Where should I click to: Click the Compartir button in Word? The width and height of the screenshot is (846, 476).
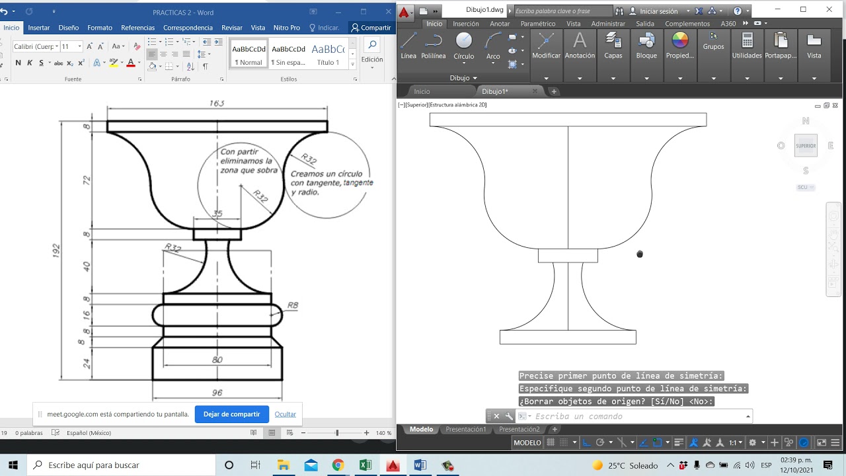[x=371, y=28]
